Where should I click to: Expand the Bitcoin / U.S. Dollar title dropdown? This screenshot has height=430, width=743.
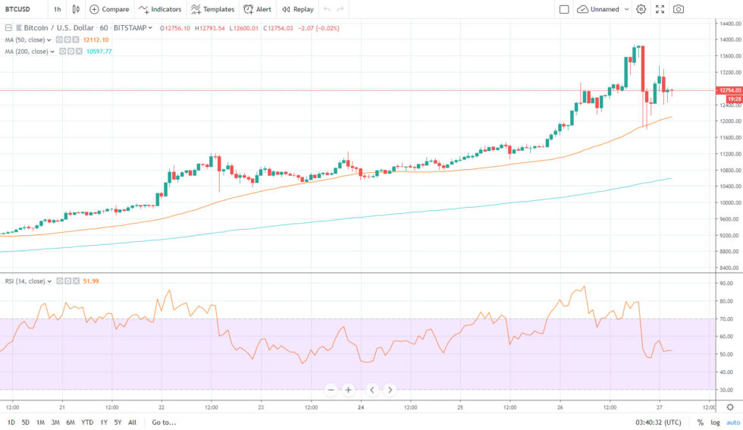[x=150, y=28]
